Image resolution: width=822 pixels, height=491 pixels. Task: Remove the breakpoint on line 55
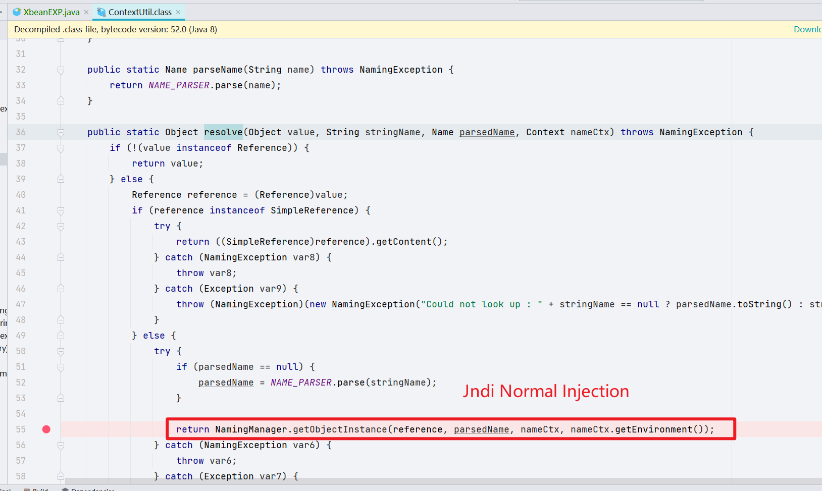click(46, 429)
